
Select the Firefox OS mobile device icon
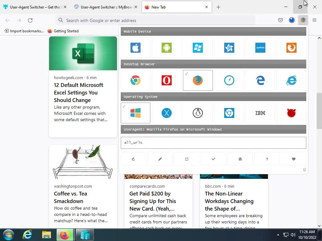(x=291, y=48)
